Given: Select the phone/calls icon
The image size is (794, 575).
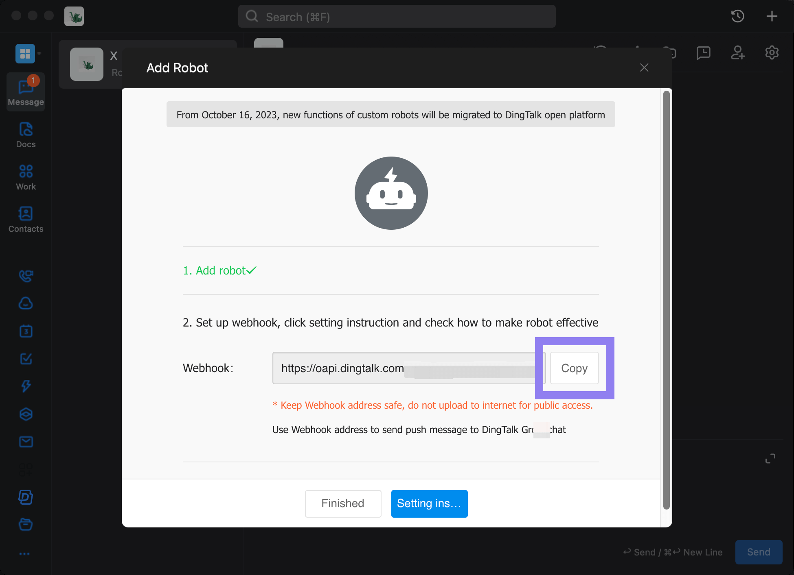Looking at the screenshot, I should [25, 275].
